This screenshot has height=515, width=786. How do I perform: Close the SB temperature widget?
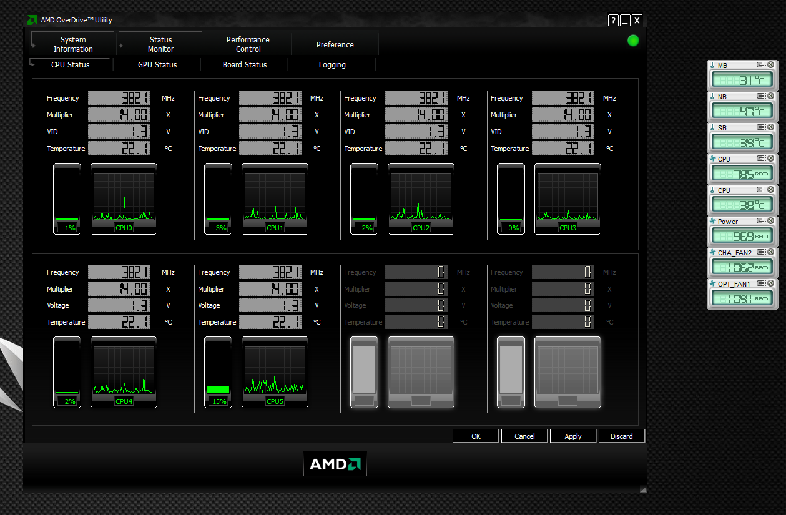click(x=770, y=127)
